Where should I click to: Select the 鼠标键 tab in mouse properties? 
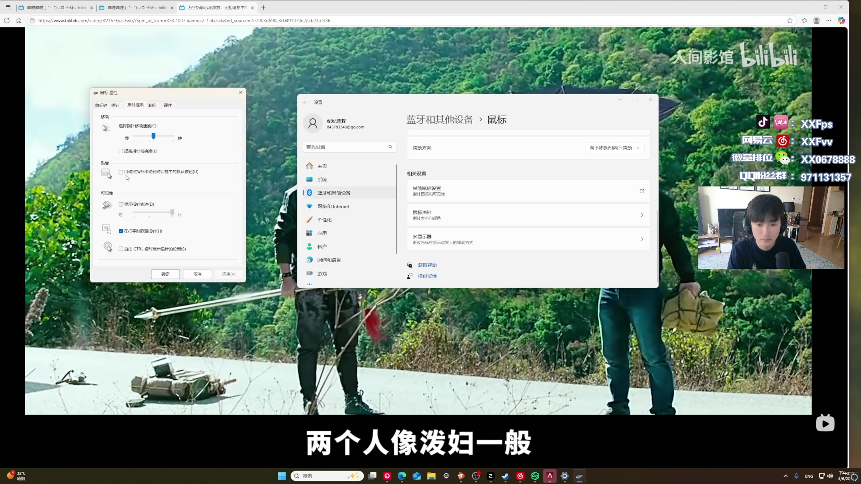click(101, 105)
